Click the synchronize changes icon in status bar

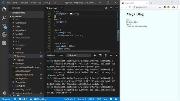15,99
